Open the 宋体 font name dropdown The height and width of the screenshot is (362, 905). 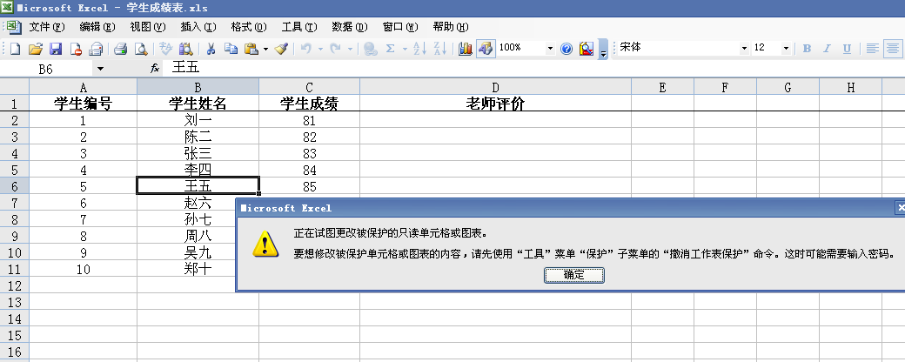744,49
